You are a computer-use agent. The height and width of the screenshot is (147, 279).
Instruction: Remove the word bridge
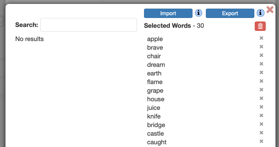click(x=261, y=124)
